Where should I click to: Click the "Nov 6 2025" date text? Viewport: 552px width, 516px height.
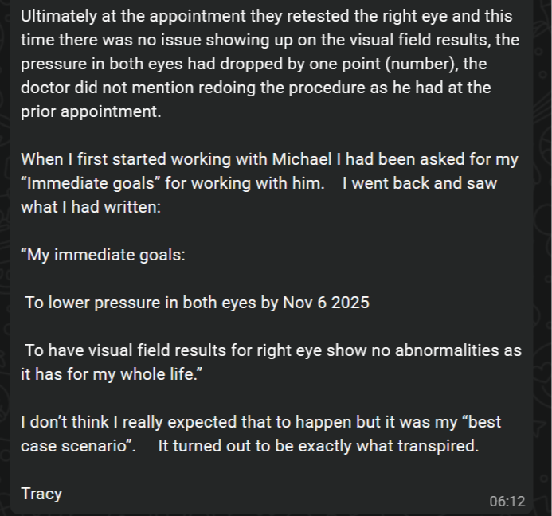coord(326,303)
